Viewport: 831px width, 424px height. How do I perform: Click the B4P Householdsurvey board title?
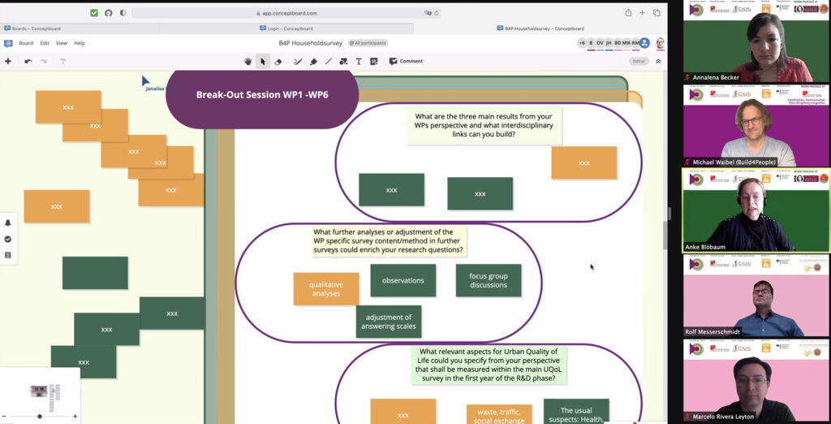point(311,44)
